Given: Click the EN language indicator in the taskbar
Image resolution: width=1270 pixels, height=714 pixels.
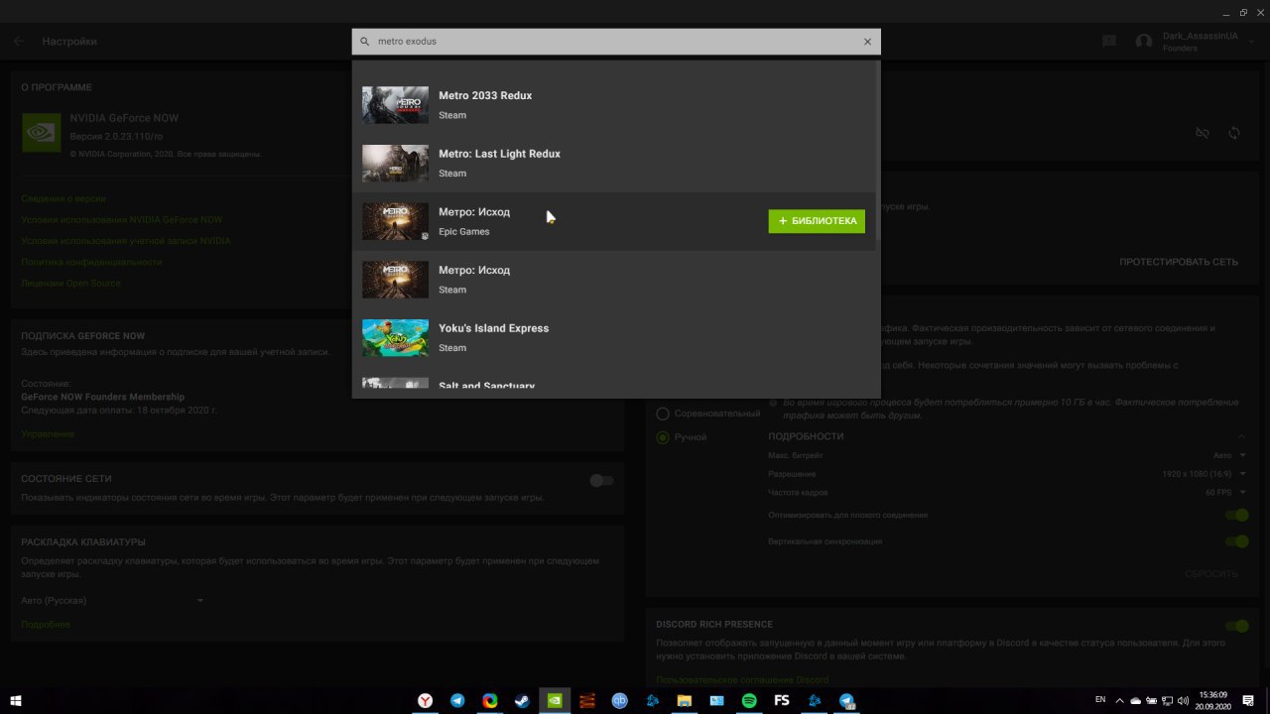Looking at the screenshot, I should (1100, 699).
